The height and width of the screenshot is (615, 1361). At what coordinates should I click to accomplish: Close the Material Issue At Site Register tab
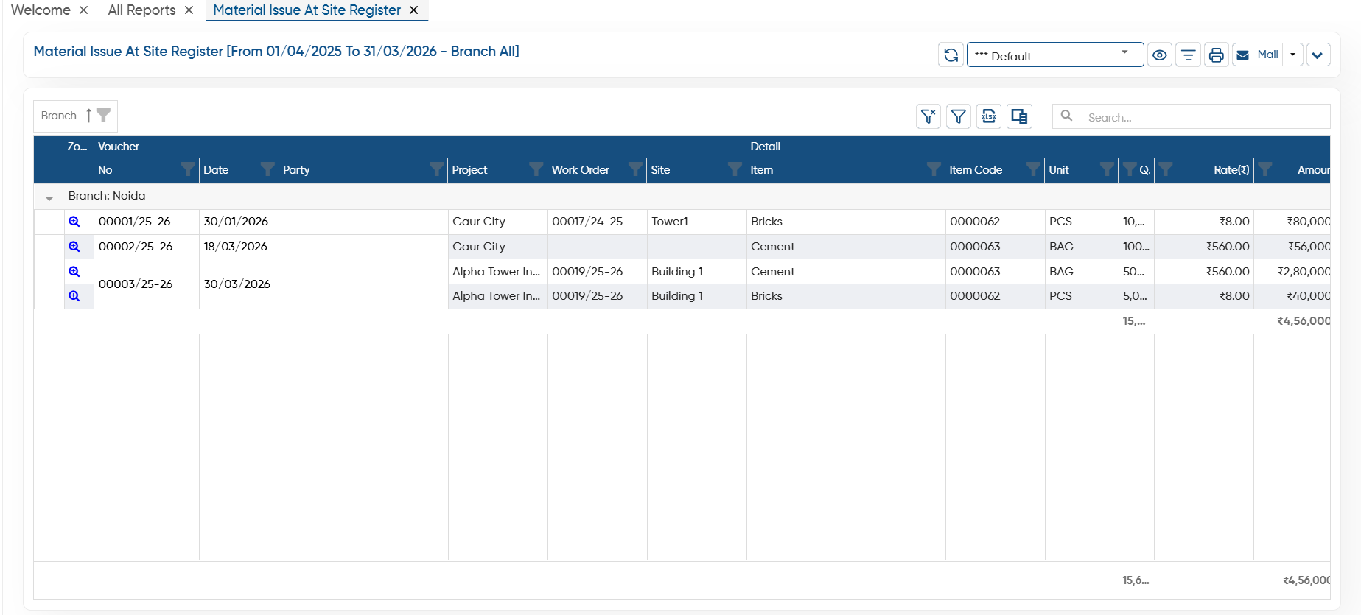414,10
